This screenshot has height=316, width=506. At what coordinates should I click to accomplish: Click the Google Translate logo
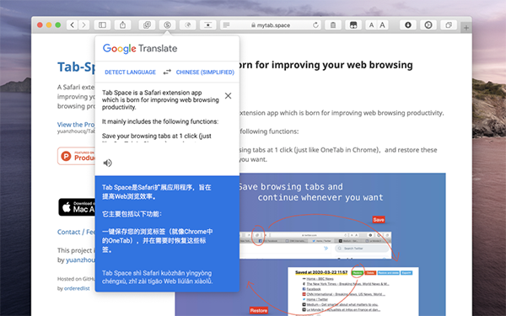click(x=140, y=49)
